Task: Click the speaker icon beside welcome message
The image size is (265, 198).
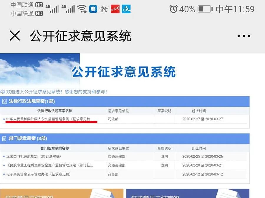Action: (3, 92)
